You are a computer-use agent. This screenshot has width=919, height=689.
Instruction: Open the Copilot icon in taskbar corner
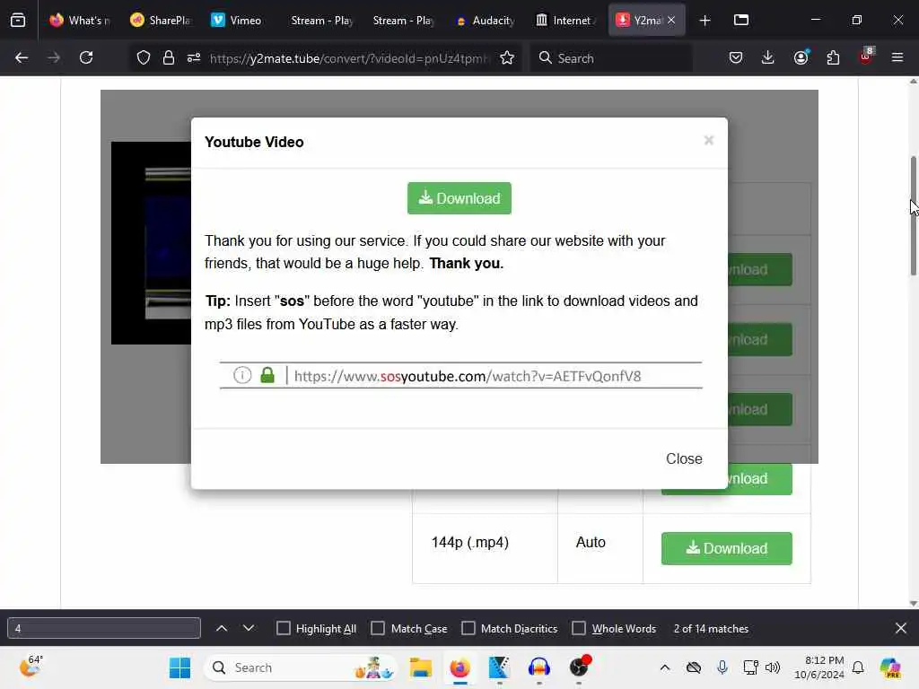click(x=890, y=667)
